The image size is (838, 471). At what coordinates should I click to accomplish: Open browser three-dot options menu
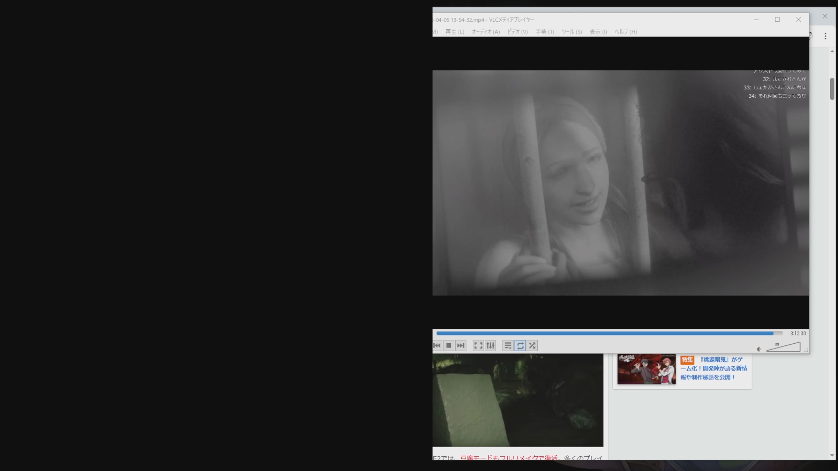click(x=825, y=36)
